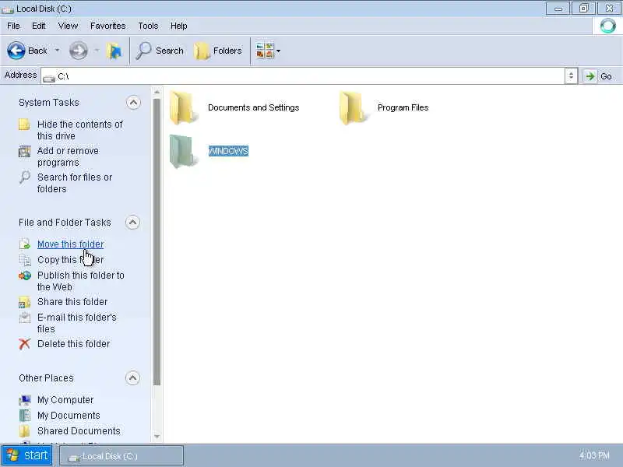Click the Copy this folder icon

[x=25, y=260]
